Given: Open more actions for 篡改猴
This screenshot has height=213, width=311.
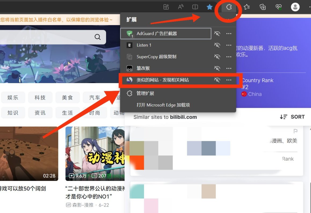Looking at the screenshot, I should pos(229,68).
